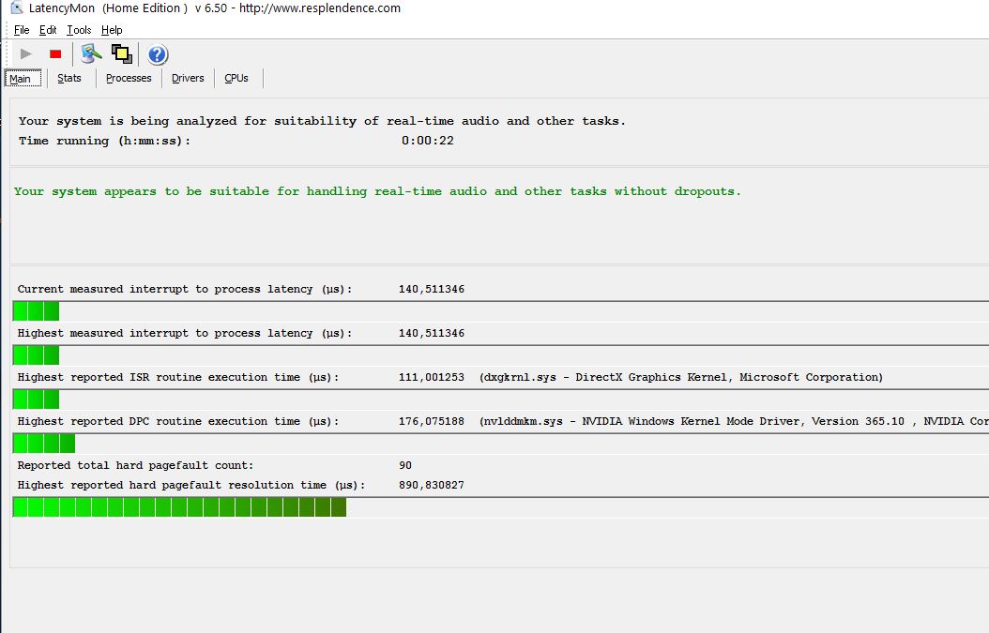This screenshot has height=633, width=989.
Task: Click the LatencyMon app icon in title bar
Action: click(x=17, y=8)
